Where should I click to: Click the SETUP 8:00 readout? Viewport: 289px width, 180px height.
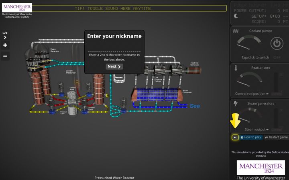270,16
